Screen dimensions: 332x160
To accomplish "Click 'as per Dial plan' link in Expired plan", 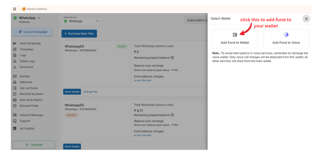I will [143, 135].
